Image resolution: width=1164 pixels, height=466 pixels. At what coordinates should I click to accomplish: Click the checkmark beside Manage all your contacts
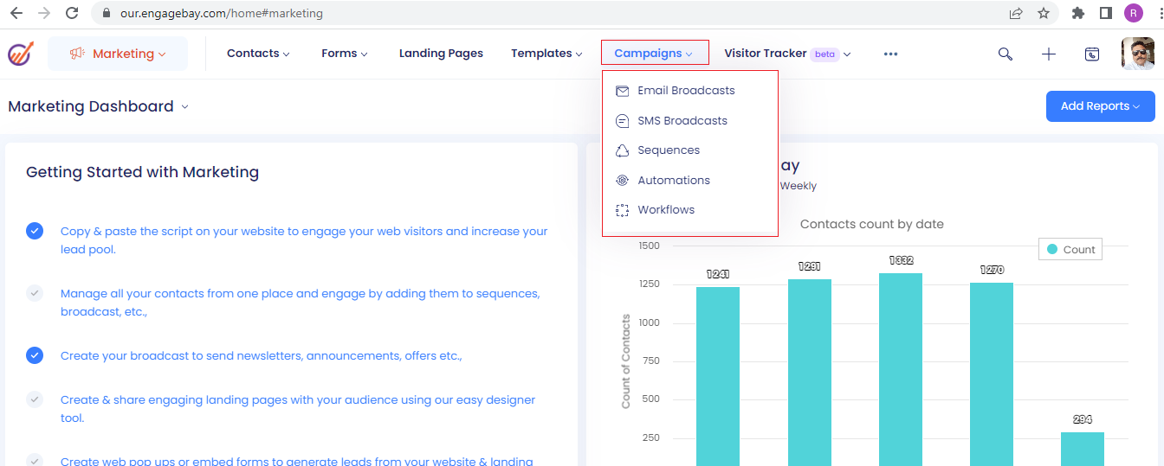click(35, 293)
